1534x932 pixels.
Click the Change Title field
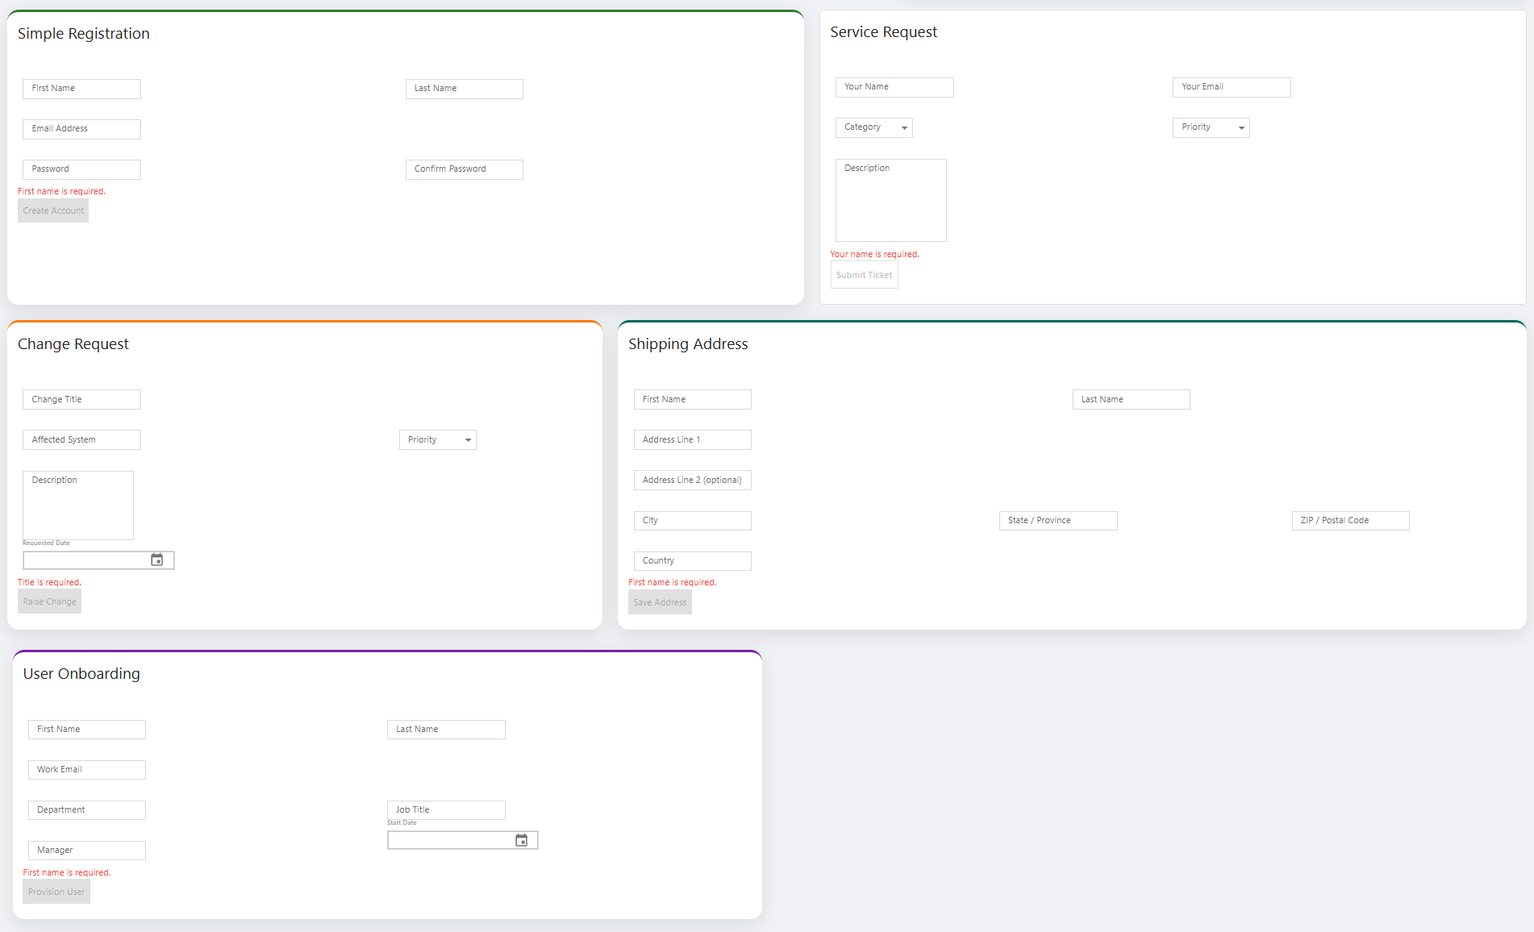click(x=81, y=399)
